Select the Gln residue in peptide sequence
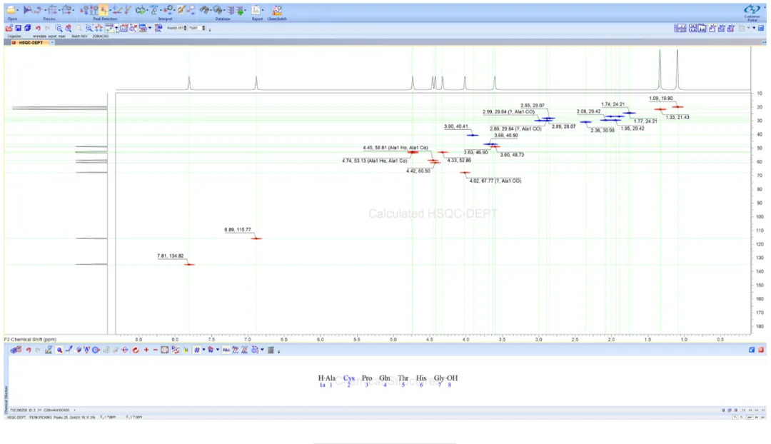Screen dimensions: 771x444 385,378
